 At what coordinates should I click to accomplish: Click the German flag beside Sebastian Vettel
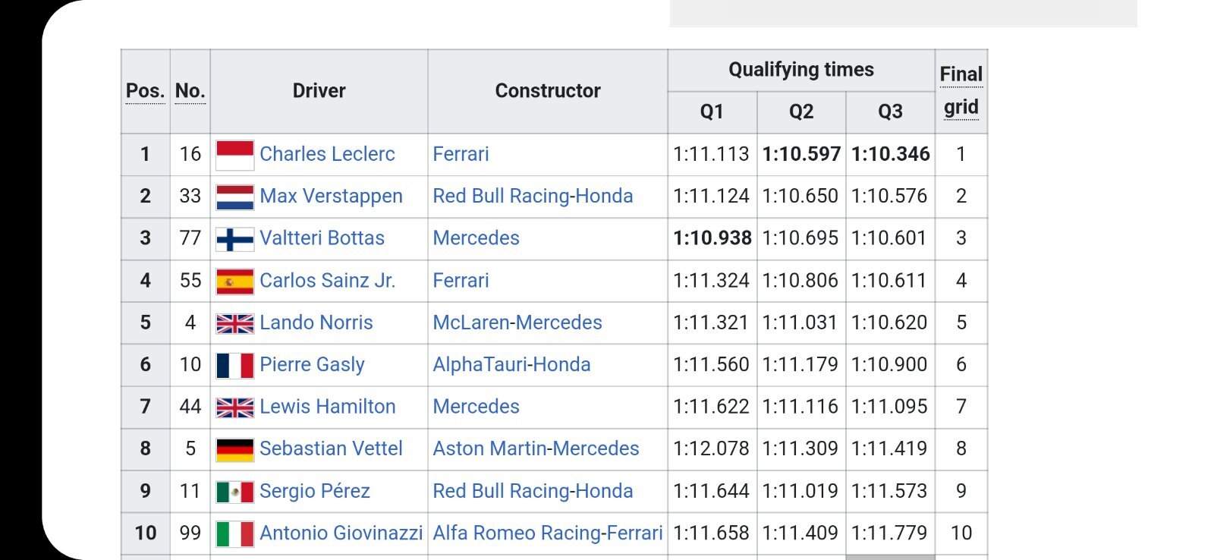pos(234,450)
